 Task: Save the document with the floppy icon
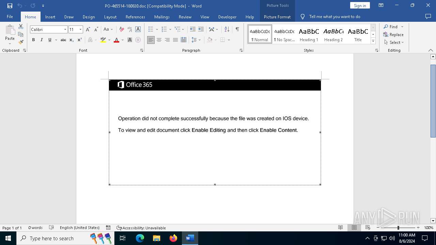point(10,6)
